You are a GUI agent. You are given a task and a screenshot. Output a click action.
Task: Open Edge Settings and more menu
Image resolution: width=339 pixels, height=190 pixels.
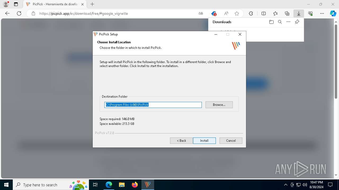(x=322, y=13)
